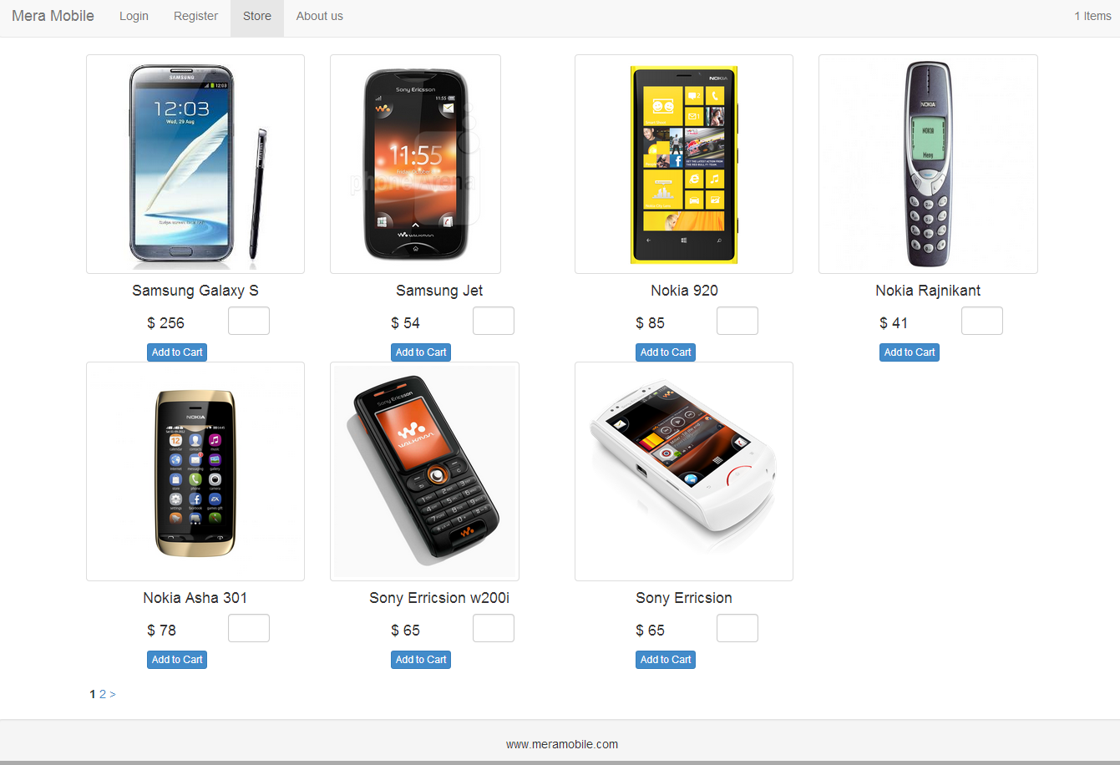
Task: Open the About us page
Action: coord(320,16)
